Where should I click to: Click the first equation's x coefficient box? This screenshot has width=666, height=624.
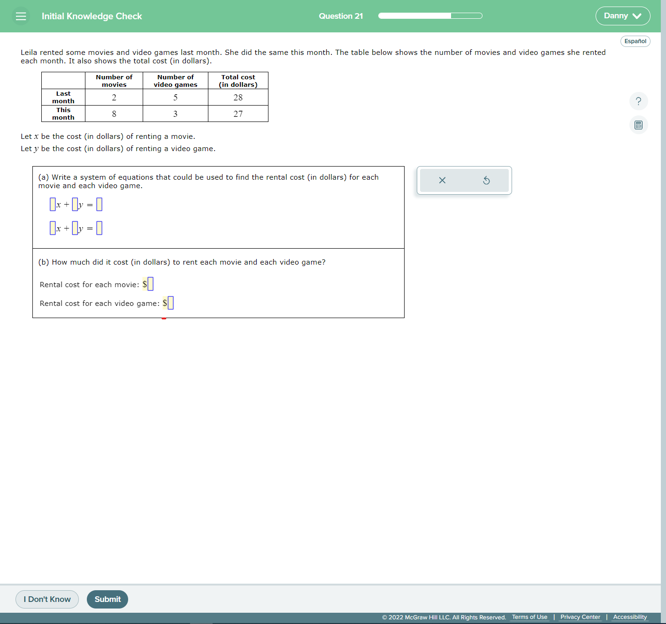click(x=52, y=204)
